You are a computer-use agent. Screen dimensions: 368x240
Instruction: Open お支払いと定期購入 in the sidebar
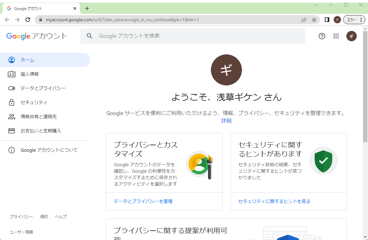click(45, 130)
